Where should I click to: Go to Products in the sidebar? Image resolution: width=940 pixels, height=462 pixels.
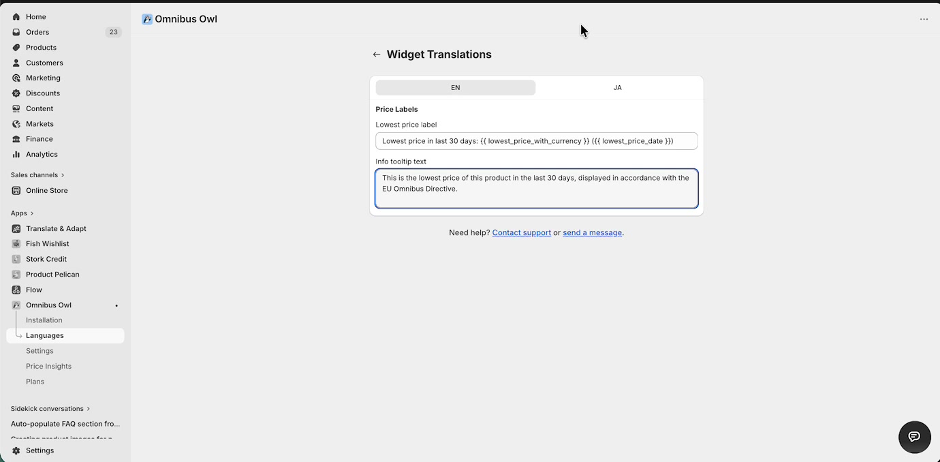tap(41, 48)
